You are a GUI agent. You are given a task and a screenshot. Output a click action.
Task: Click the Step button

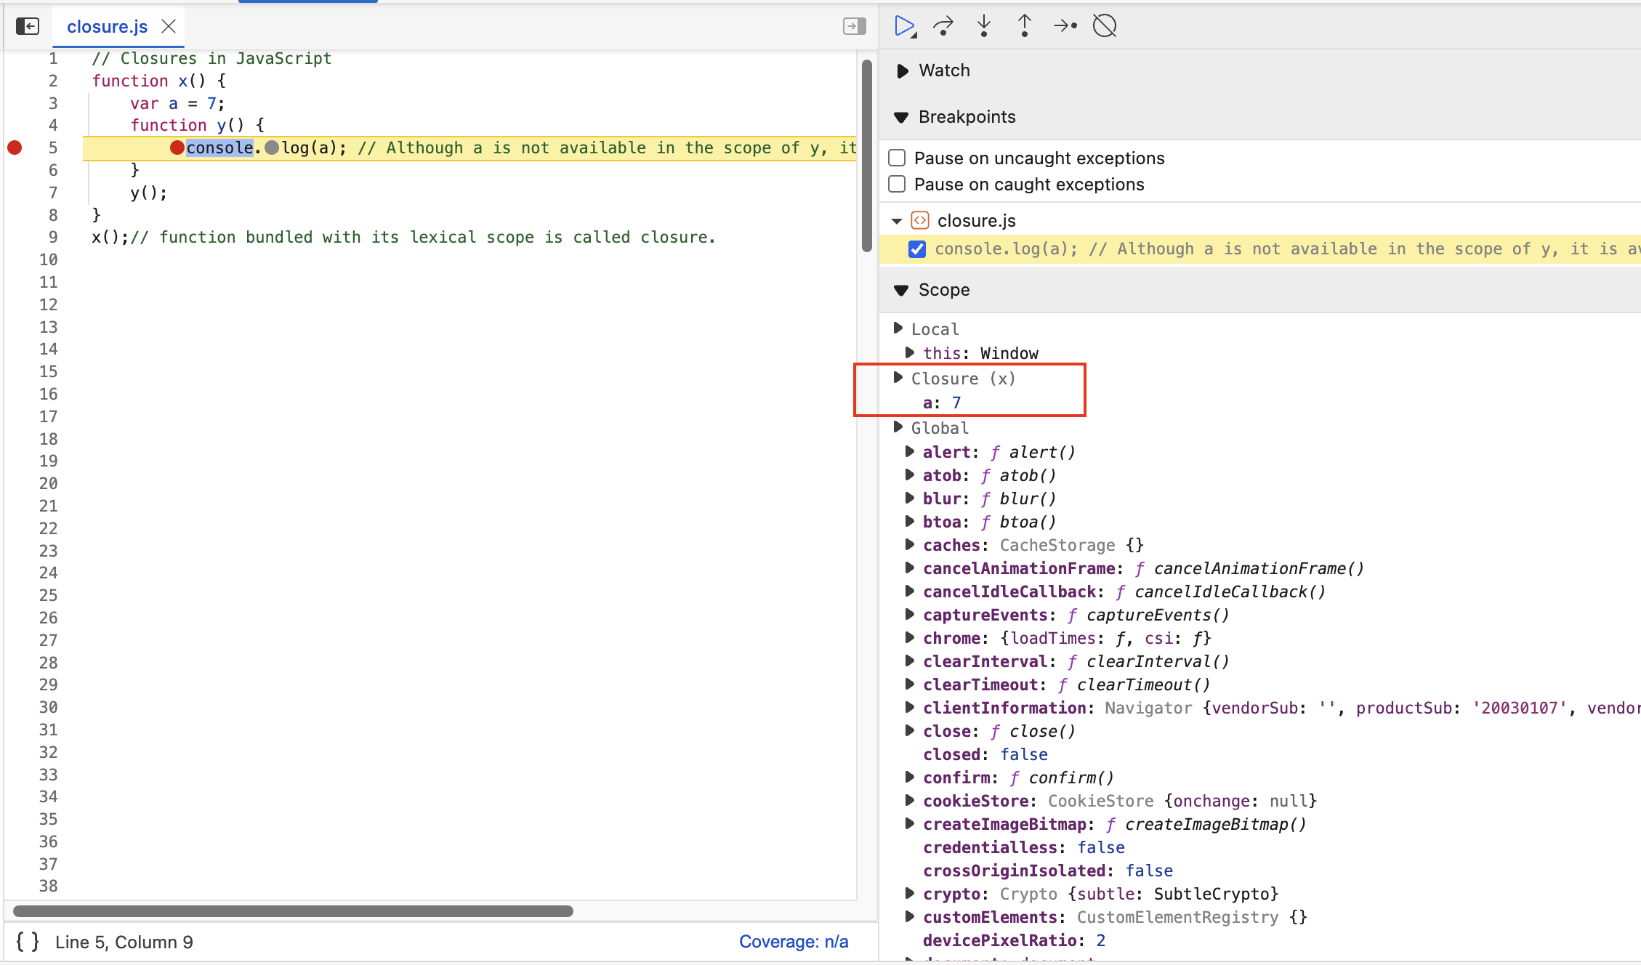pyautogui.click(x=1065, y=26)
